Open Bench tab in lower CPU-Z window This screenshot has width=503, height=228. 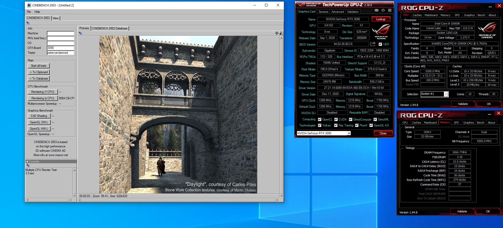coord(480,123)
